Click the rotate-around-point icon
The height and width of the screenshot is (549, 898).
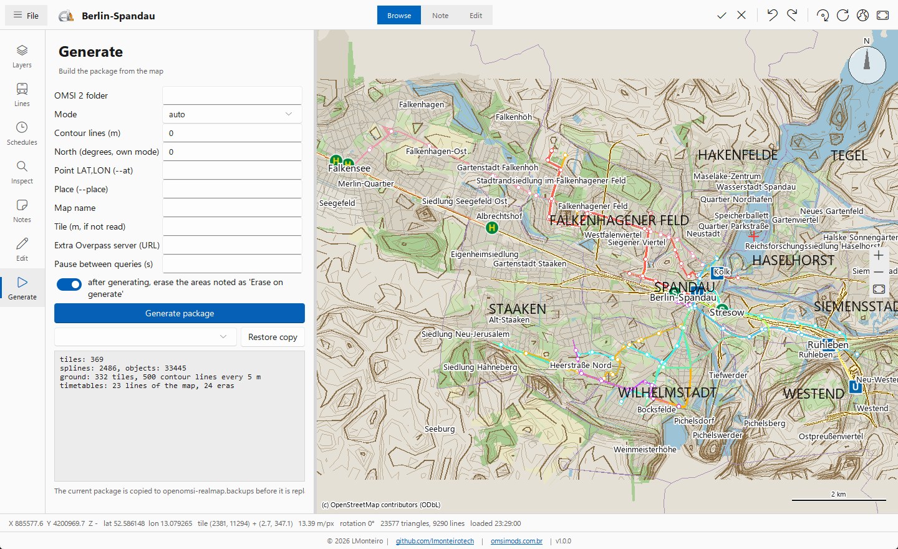click(x=823, y=16)
